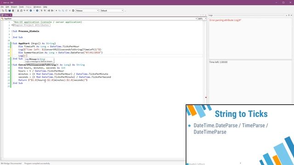Viewport: 294px width, 165px height.
Task: Click the red error marker in scrollbar
Action: (x=206, y=97)
